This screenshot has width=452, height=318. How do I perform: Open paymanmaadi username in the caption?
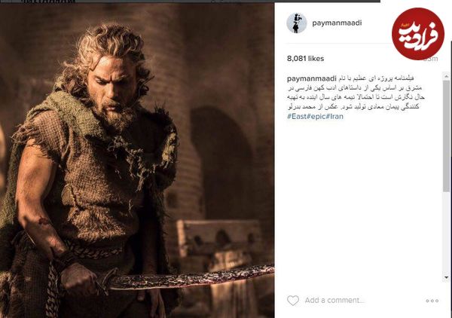click(x=312, y=78)
